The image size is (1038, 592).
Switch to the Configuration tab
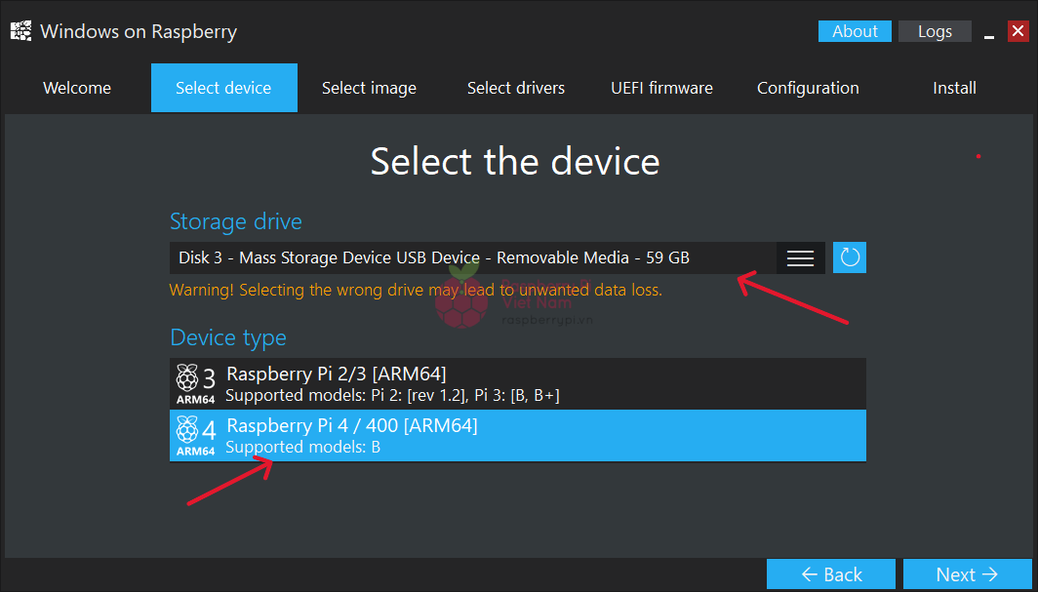(x=808, y=88)
